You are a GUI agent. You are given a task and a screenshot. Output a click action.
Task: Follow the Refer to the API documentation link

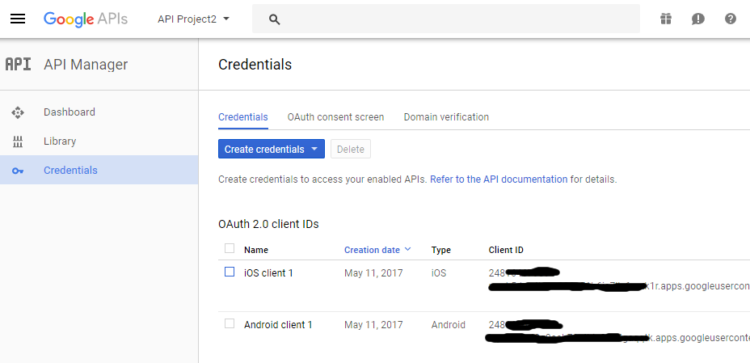[x=499, y=179]
